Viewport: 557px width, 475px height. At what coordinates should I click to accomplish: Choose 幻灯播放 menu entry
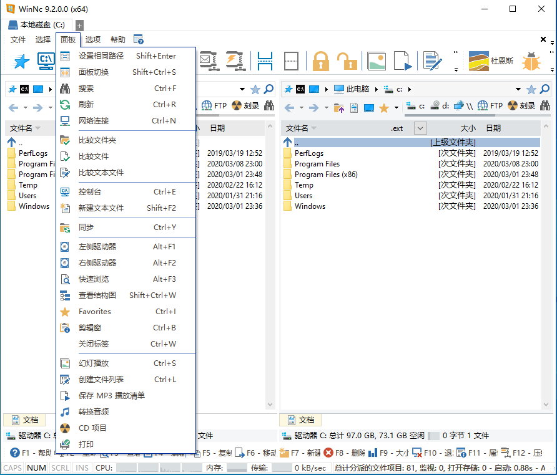[x=126, y=363]
